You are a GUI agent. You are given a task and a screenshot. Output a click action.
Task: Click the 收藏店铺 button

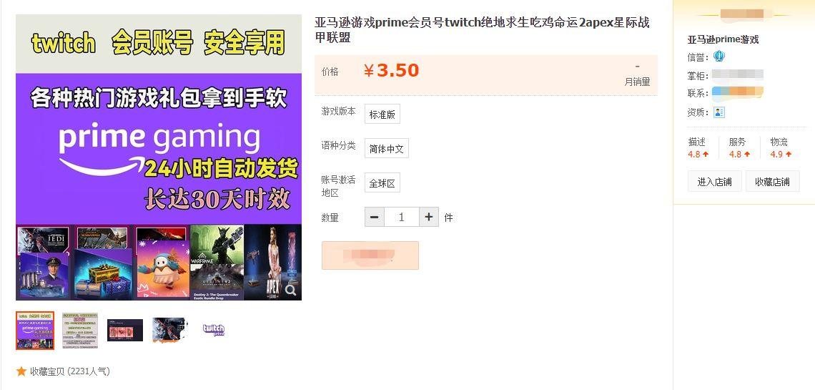coord(772,182)
